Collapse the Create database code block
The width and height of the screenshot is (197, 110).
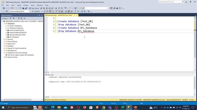[57, 21]
